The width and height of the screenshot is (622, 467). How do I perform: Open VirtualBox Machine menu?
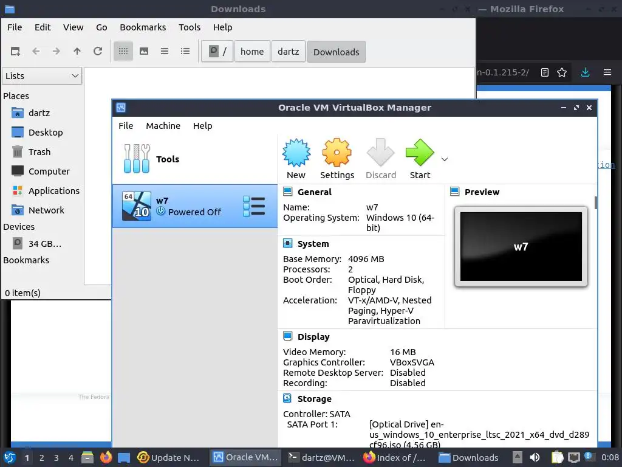point(163,126)
